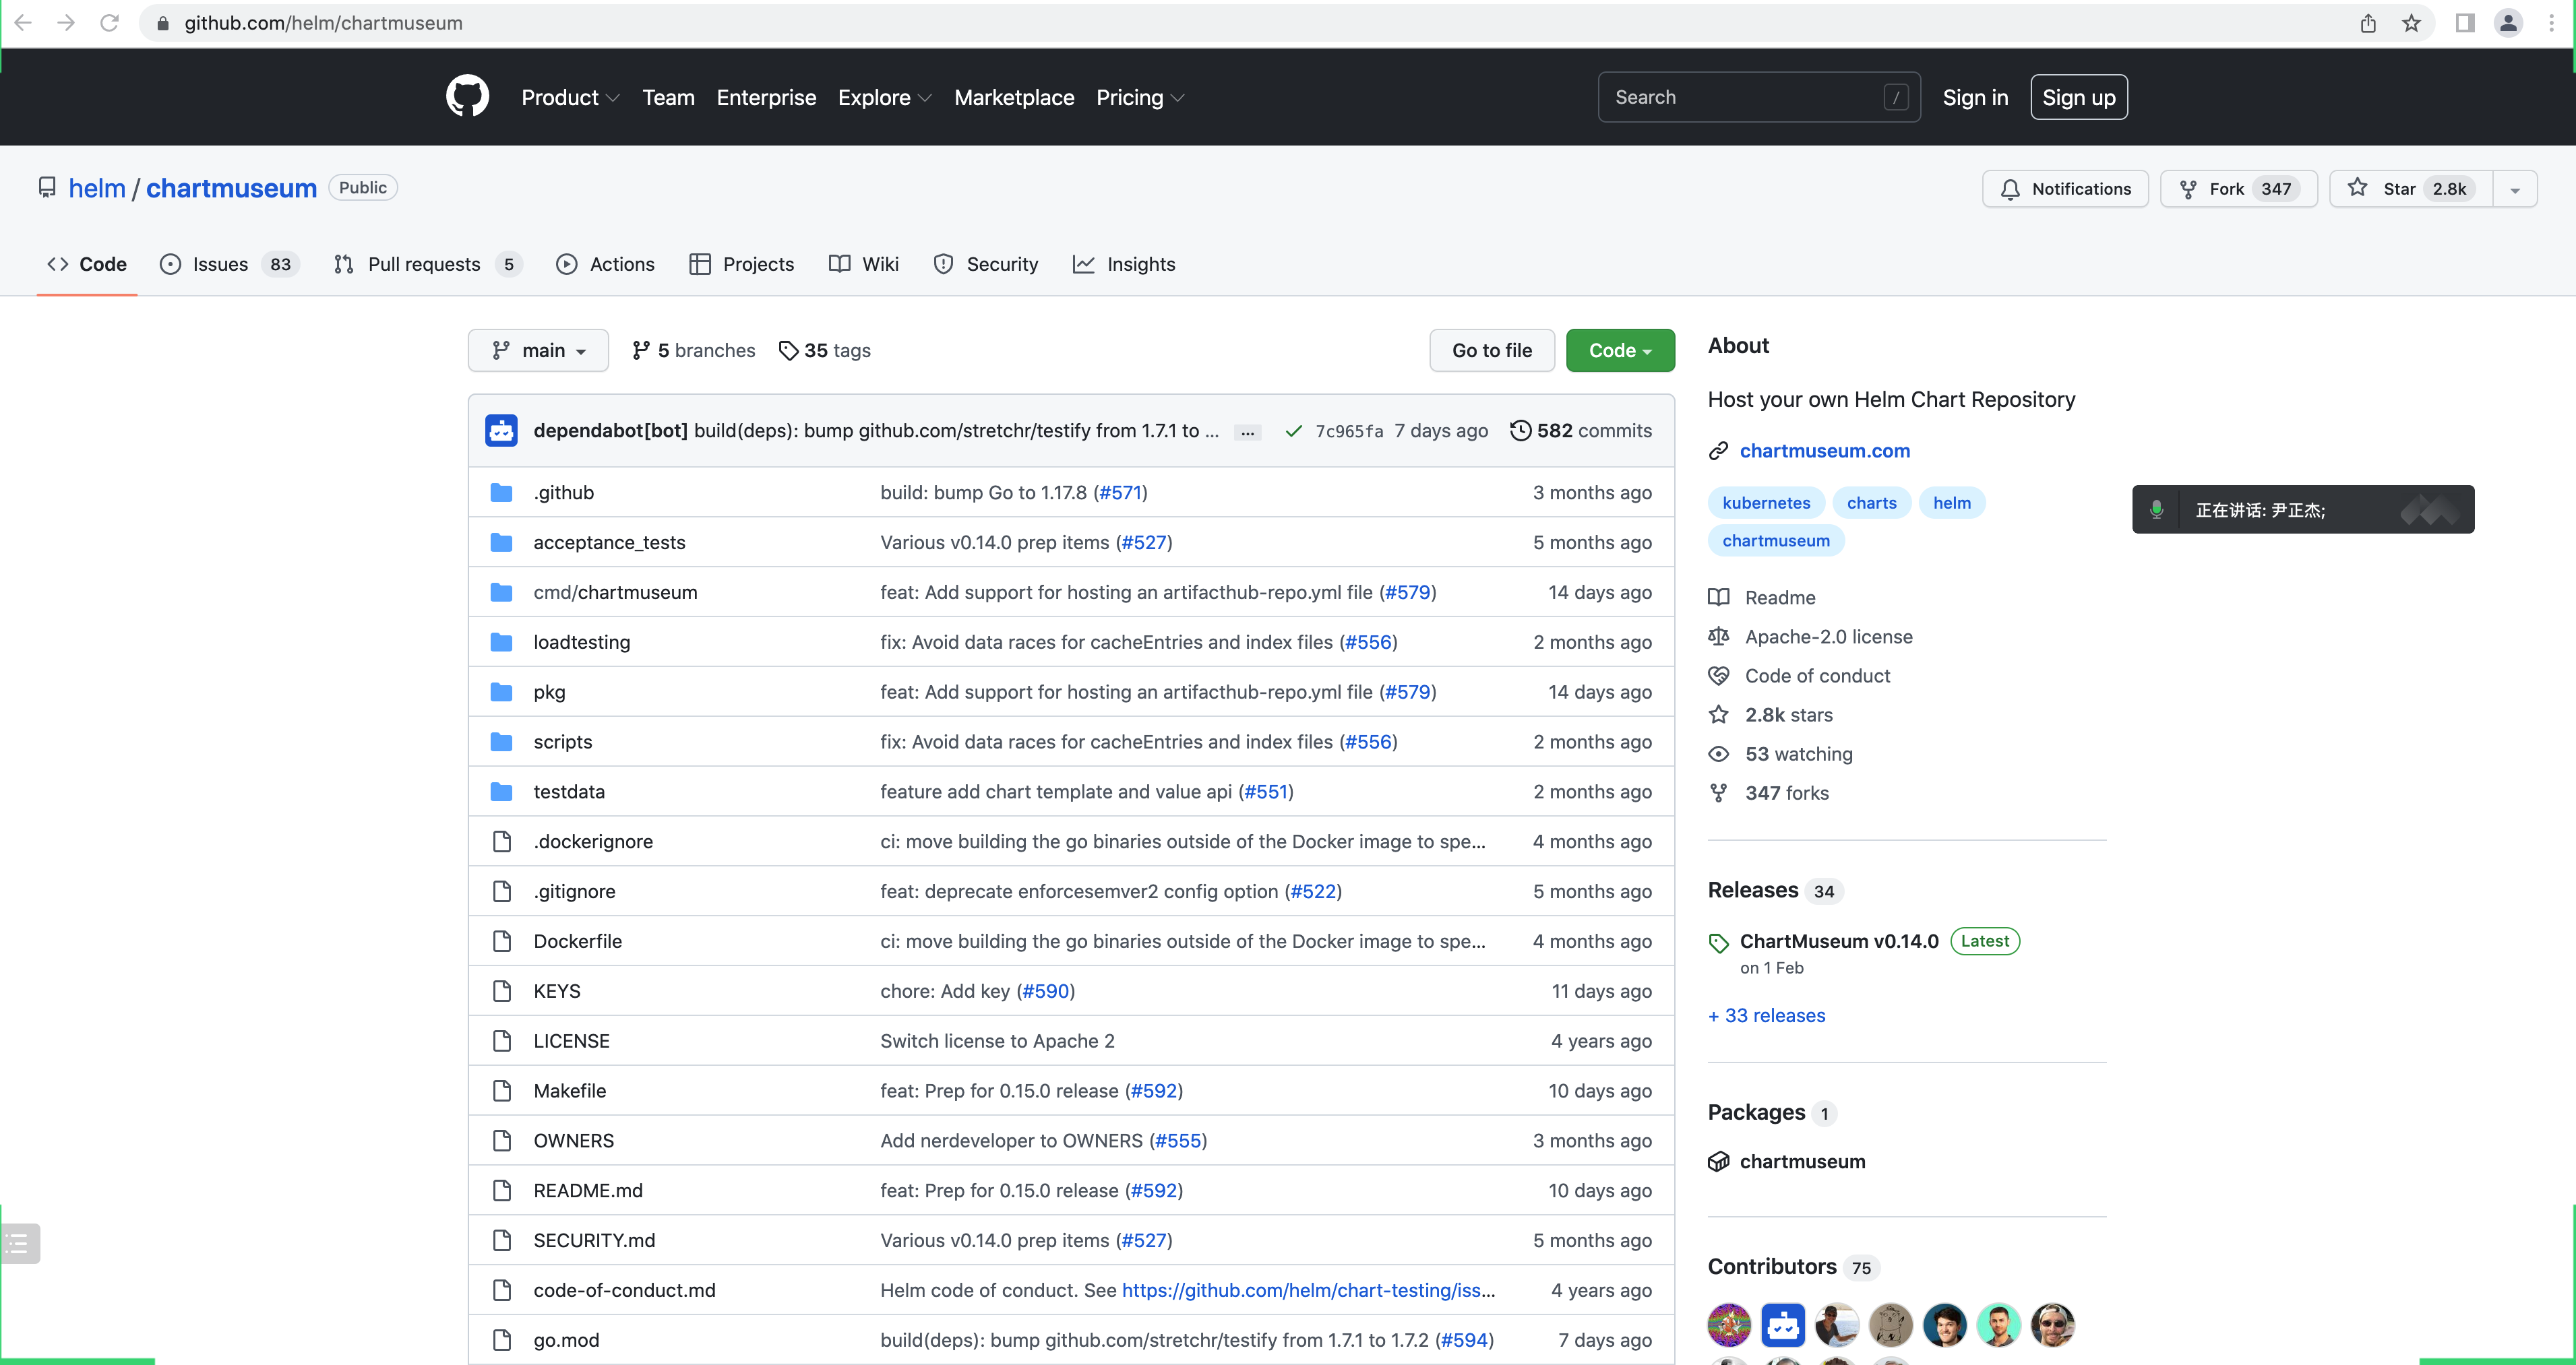Toggle Notifications for this repository
This screenshot has height=1365, width=2576.
coord(2065,189)
